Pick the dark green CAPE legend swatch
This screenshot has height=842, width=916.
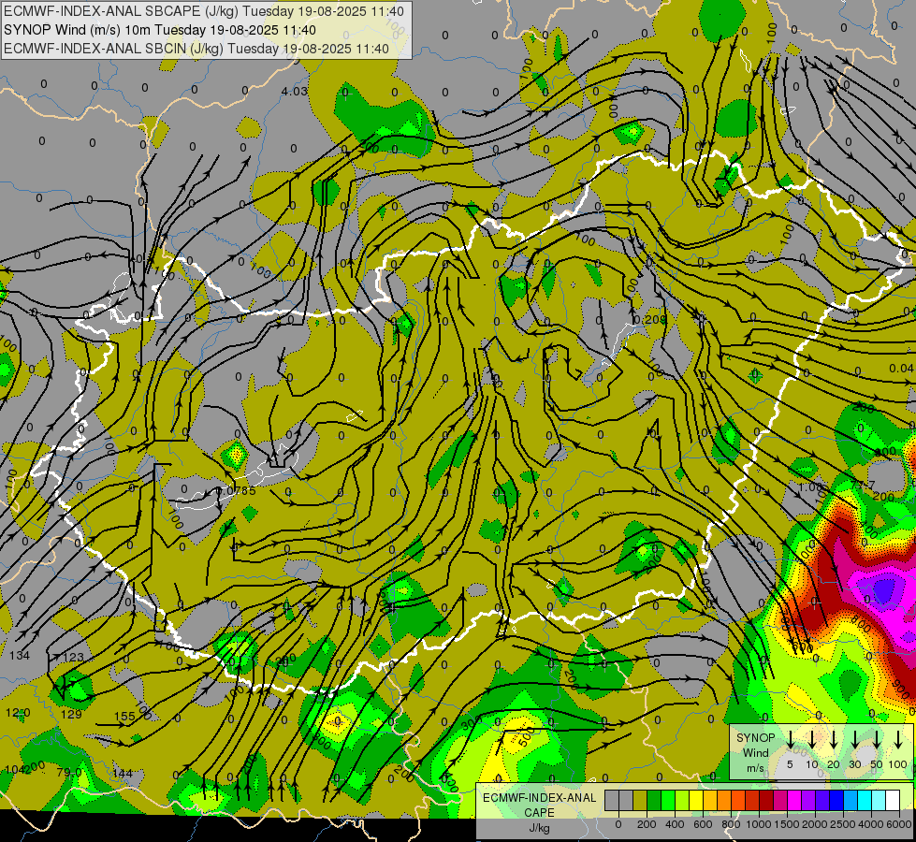click(x=654, y=800)
